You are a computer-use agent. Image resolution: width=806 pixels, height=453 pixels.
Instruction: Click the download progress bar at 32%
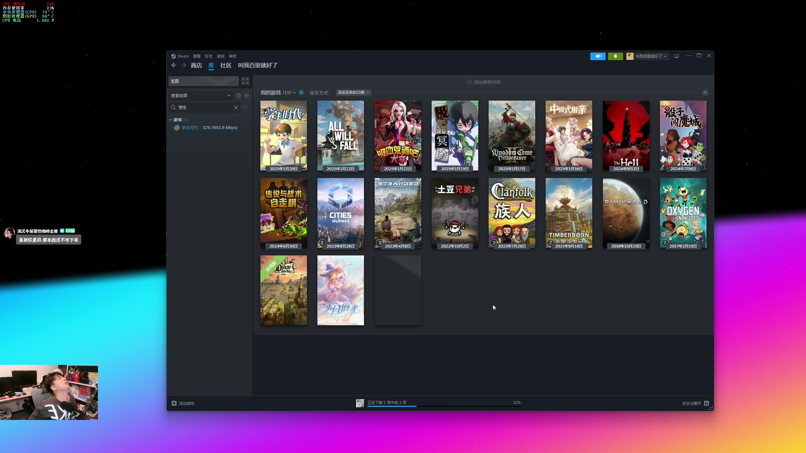click(x=444, y=406)
